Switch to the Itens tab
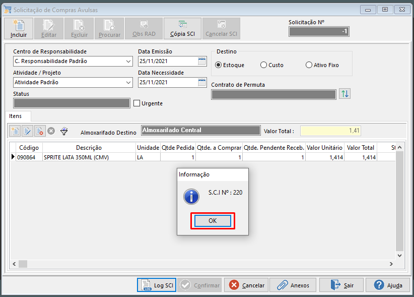 click(15, 116)
